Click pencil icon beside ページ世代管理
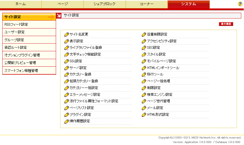This screenshot has height=145, width=244. [x=144, y=101]
